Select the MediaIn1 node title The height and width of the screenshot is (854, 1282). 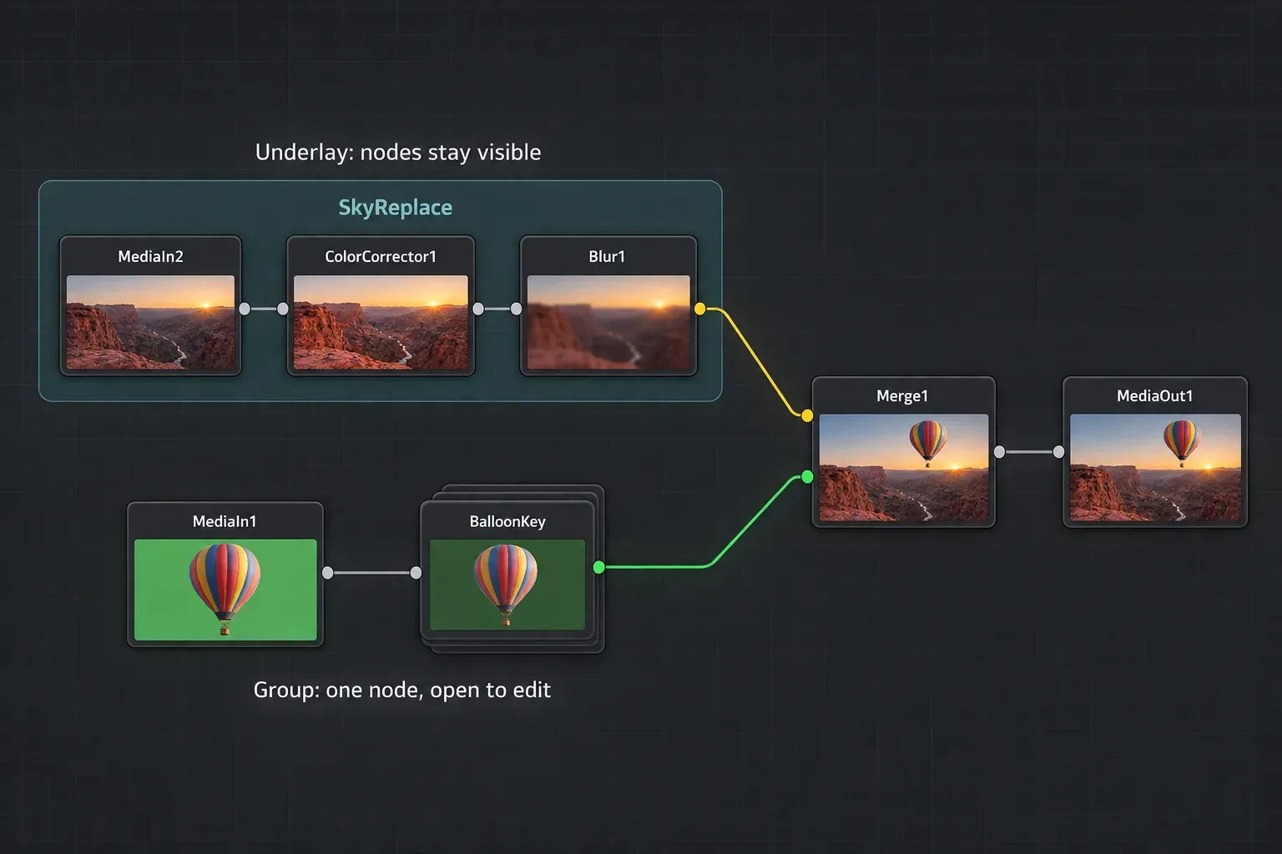point(225,522)
